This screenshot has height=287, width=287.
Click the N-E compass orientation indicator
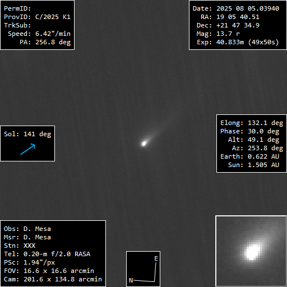143,269
